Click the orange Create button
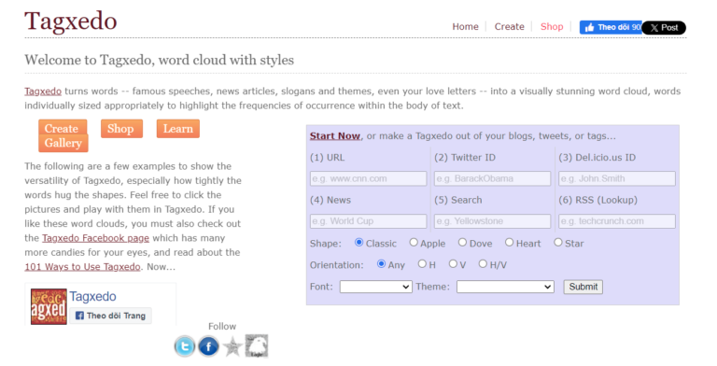Image resolution: width=717 pixels, height=366 pixels. [62, 128]
